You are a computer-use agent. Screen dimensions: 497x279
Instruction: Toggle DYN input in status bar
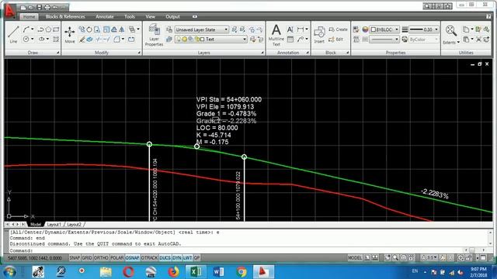[x=177, y=258]
